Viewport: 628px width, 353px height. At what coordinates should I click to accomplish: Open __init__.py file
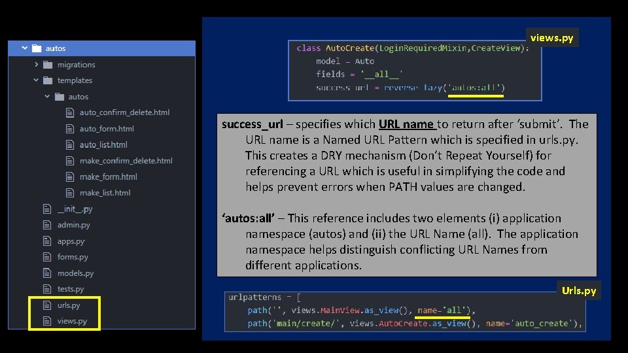[x=75, y=209]
